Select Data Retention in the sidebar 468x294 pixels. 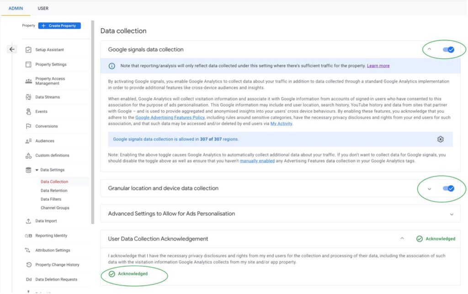[x=54, y=191]
